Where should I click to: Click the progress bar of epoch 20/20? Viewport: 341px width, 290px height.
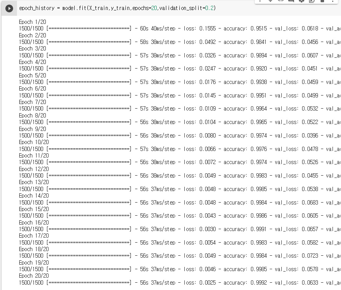point(89,283)
